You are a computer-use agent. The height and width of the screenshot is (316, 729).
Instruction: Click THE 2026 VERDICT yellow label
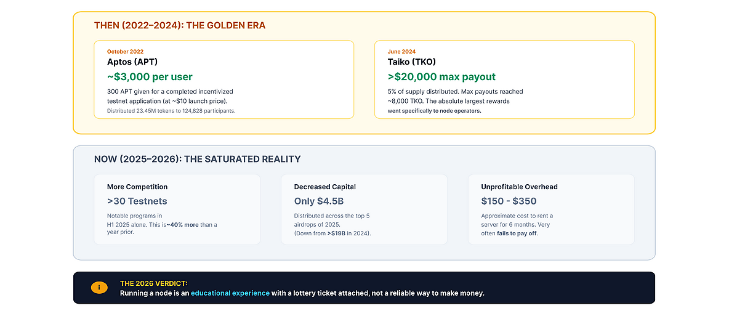(154, 283)
